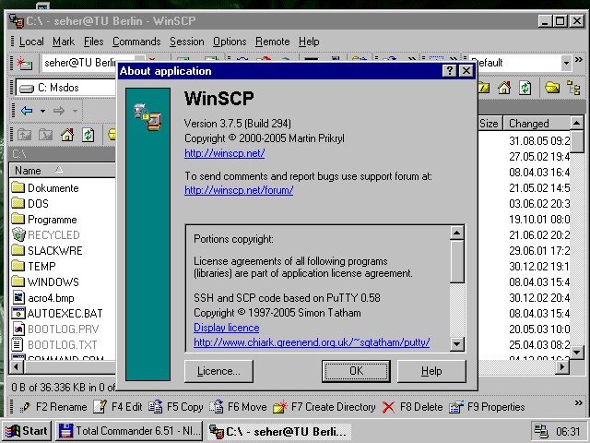Click the WinSCP taskbar button
This screenshot has height=443, width=590.
279,431
